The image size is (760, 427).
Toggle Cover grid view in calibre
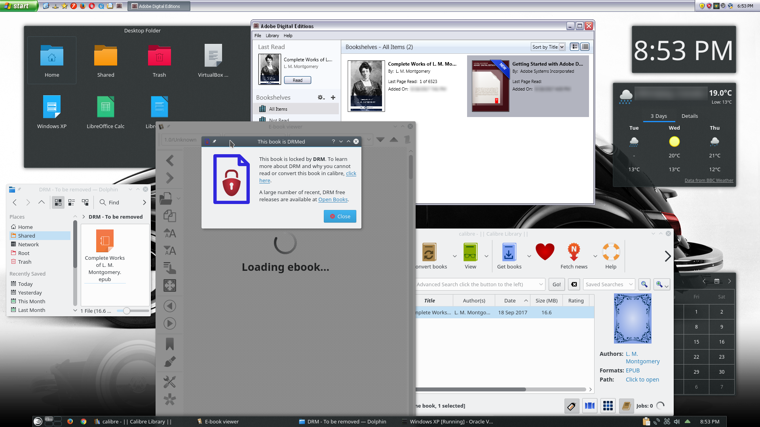[608, 406]
